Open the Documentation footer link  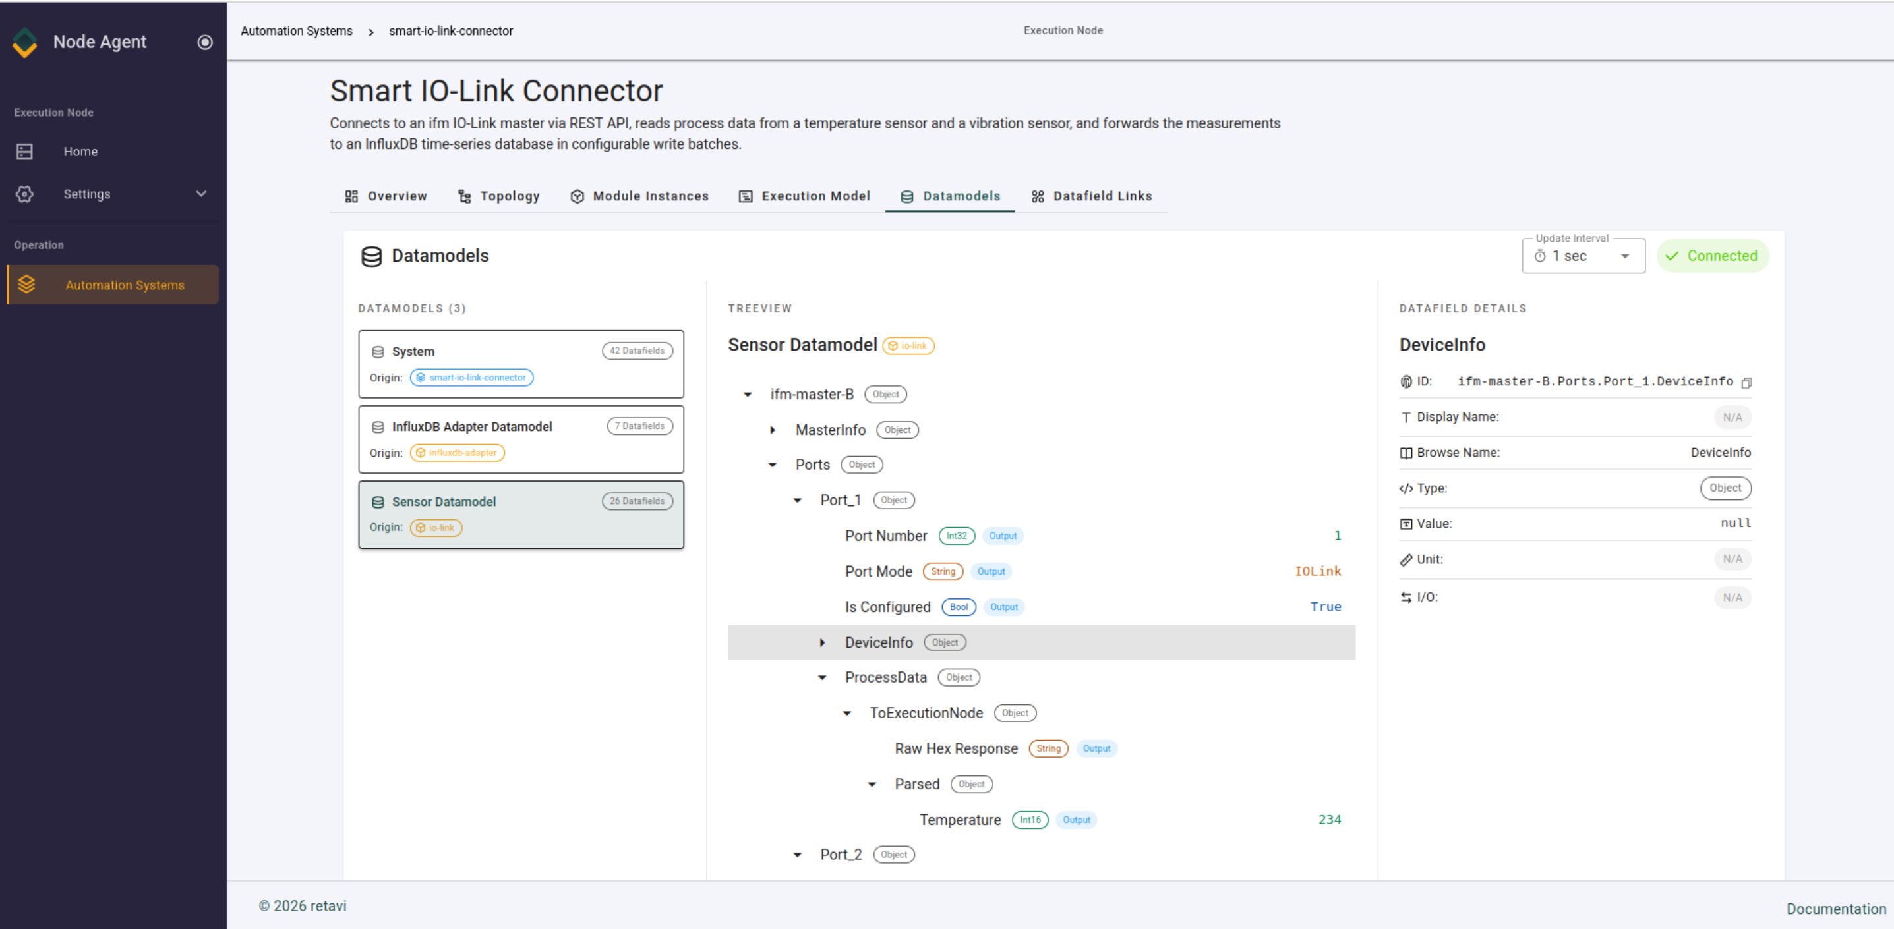(1836, 909)
